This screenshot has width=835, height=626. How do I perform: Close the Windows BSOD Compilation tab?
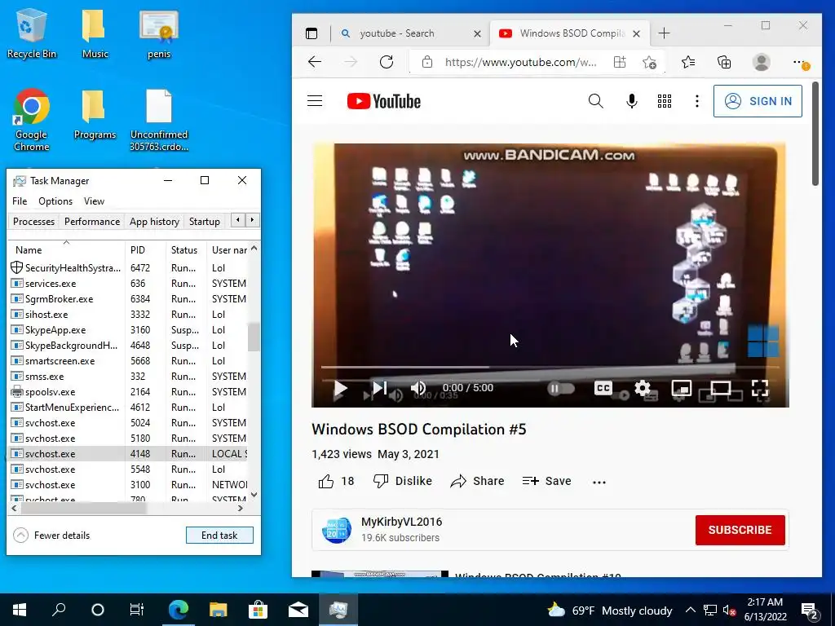[636, 33]
